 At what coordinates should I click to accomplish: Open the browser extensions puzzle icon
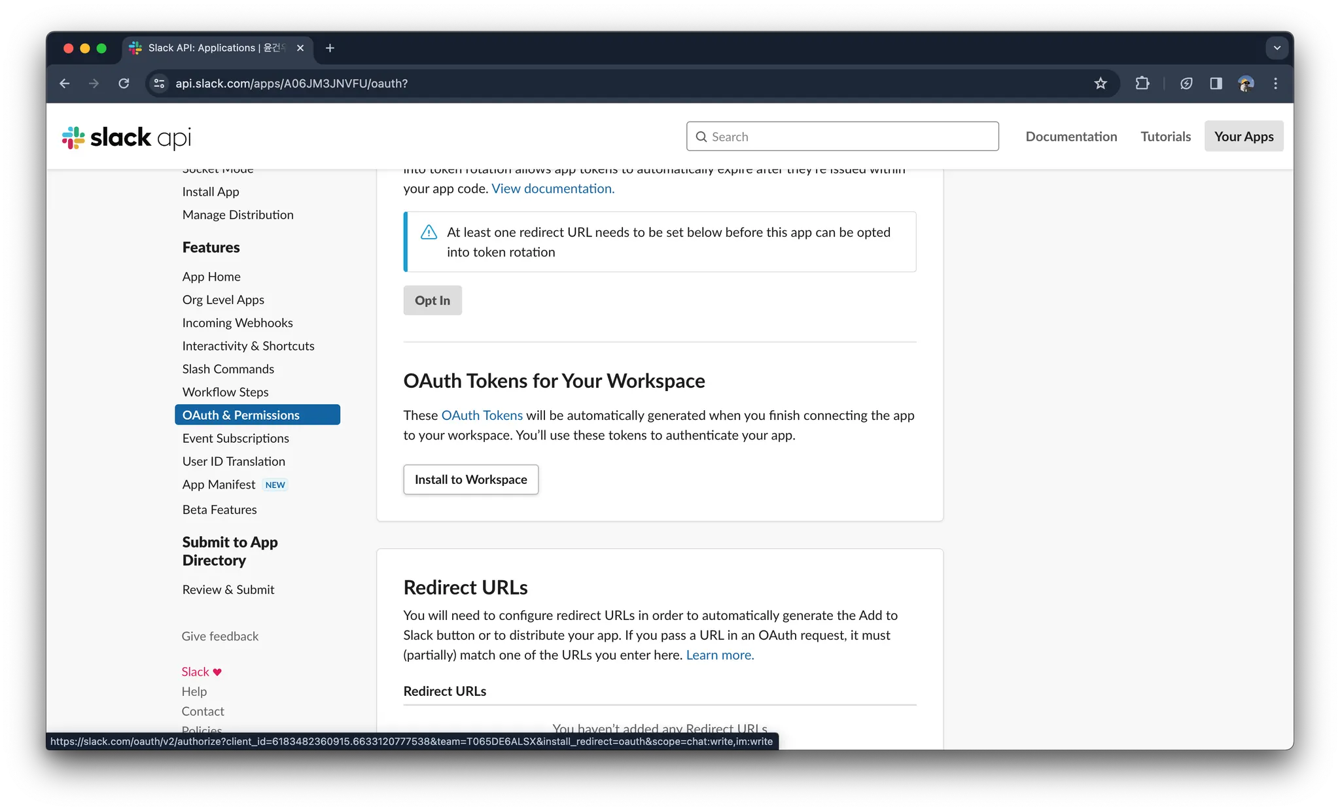coord(1142,84)
